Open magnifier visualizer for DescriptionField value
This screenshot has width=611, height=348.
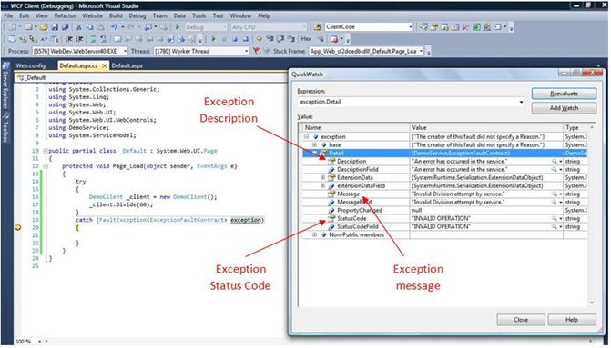tap(554, 169)
